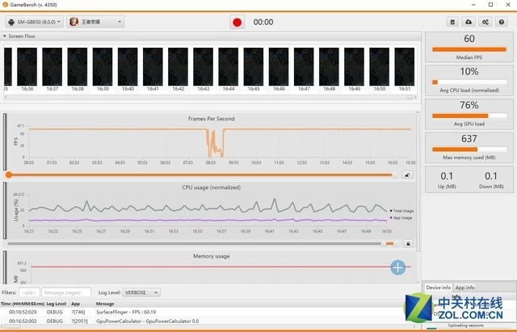Collapse the Screen Flow section
This screenshot has height=332, width=517.
[x=6, y=36]
